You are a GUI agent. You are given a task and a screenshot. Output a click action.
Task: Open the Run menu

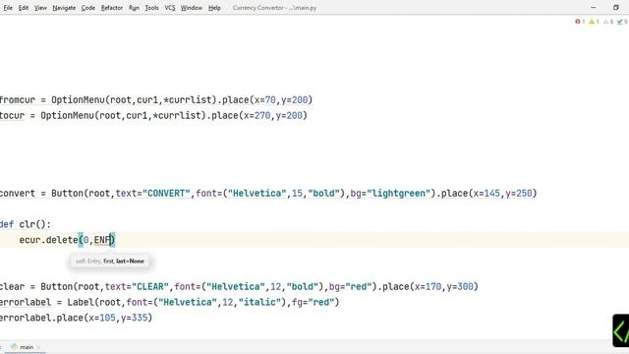click(134, 8)
